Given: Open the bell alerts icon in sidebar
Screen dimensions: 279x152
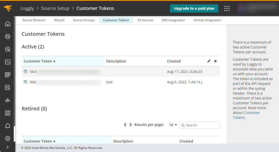Looking at the screenshot, I should (8, 126).
